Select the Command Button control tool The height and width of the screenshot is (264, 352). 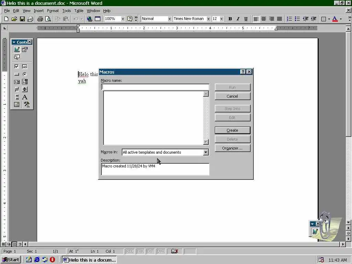pos(16,74)
